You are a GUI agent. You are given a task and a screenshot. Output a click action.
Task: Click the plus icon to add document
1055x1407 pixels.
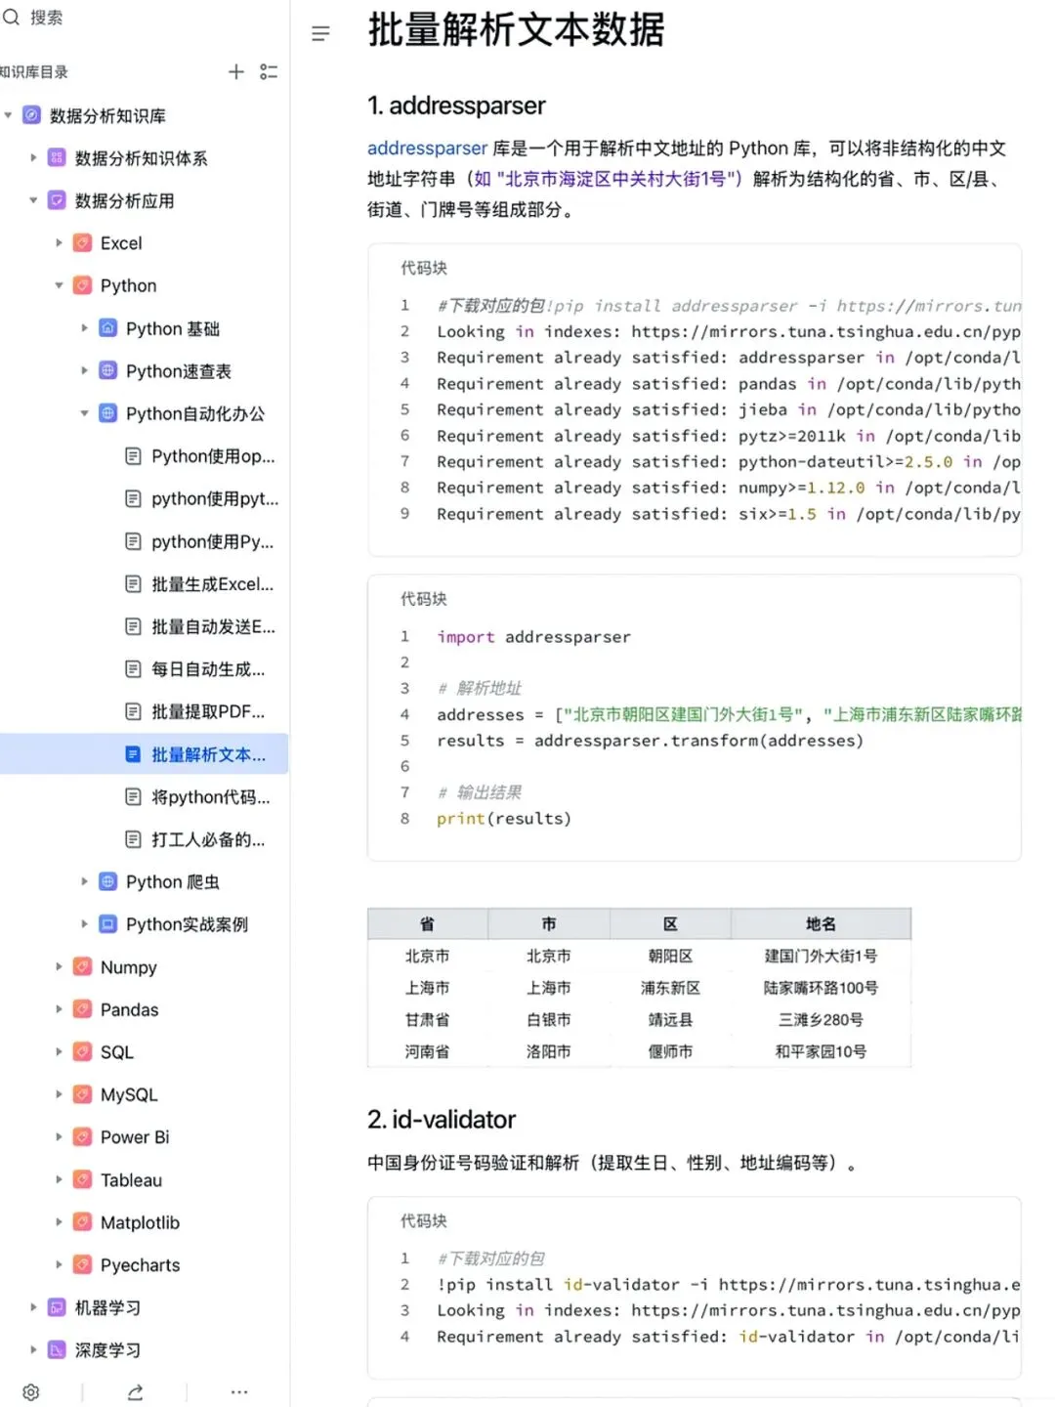click(235, 71)
